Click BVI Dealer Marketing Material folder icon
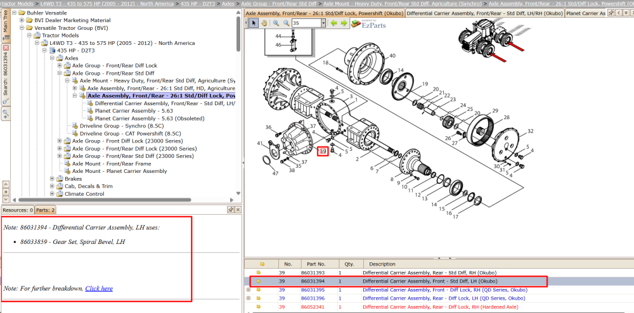Viewport: 634px width, 313px height. click(x=29, y=20)
